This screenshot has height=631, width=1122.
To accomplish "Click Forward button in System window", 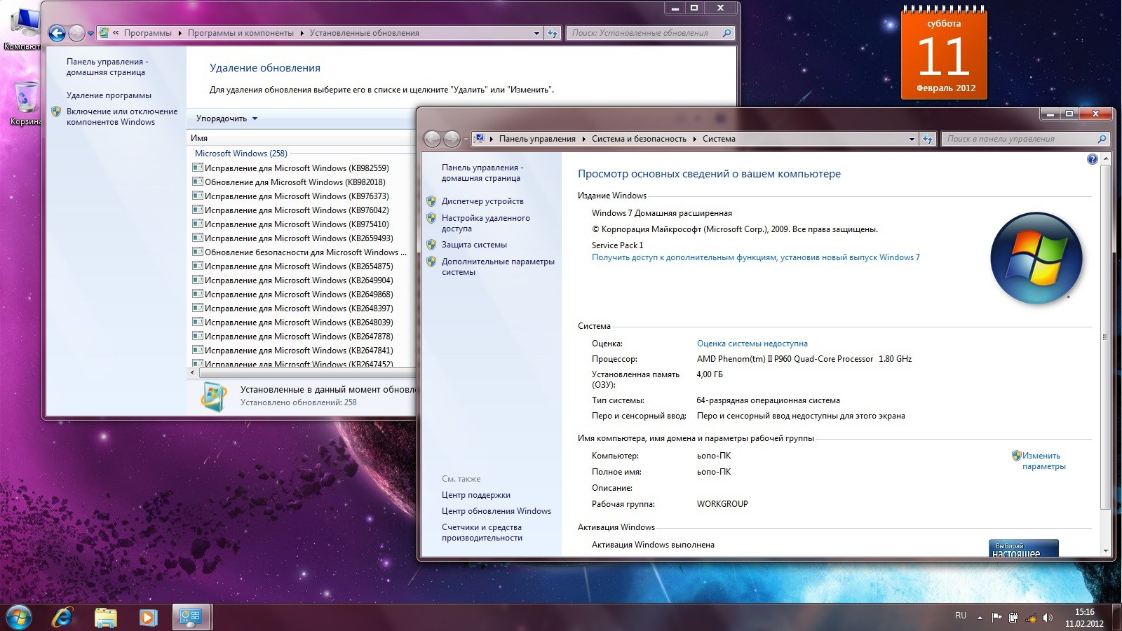I will 452,140.
